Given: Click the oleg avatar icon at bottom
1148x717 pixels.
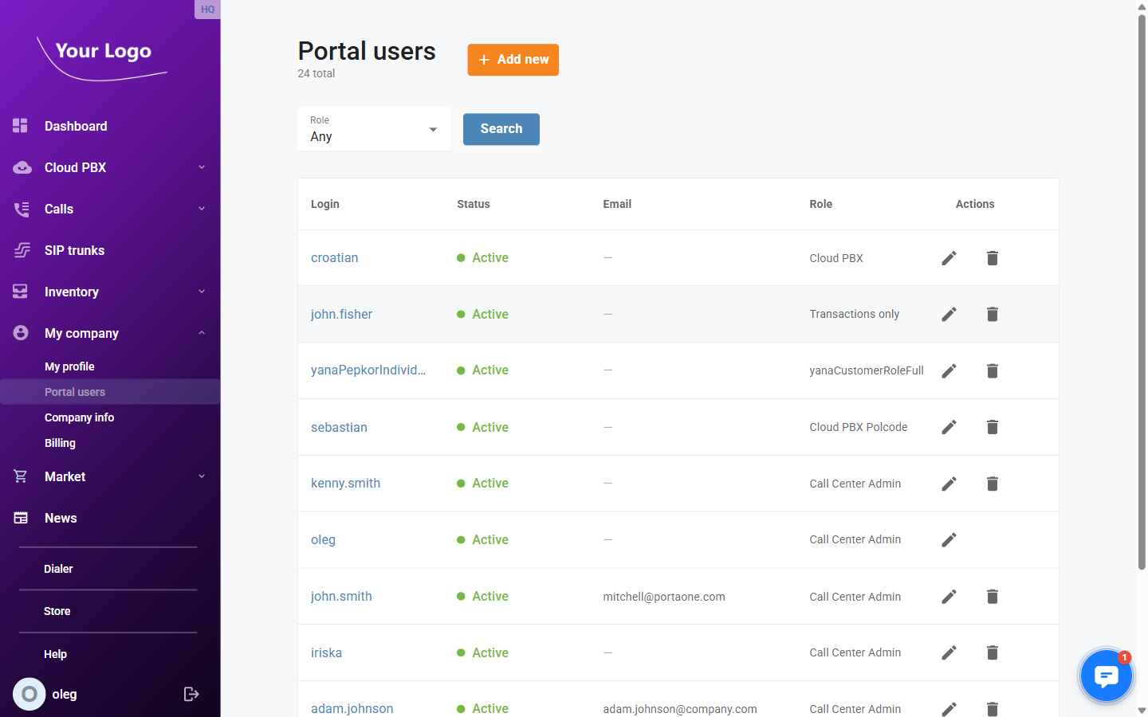Looking at the screenshot, I should 29,694.
